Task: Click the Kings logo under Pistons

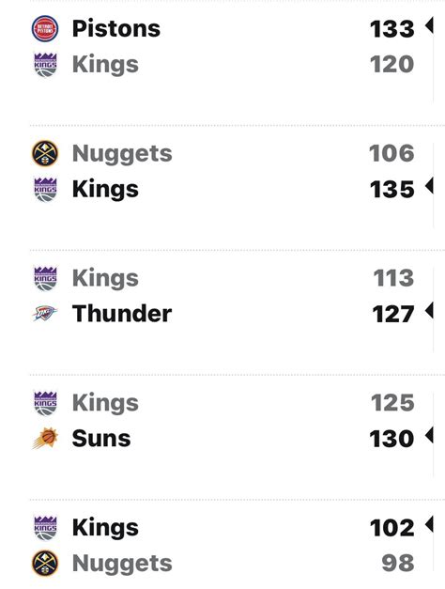Action: pyautogui.click(x=45, y=65)
